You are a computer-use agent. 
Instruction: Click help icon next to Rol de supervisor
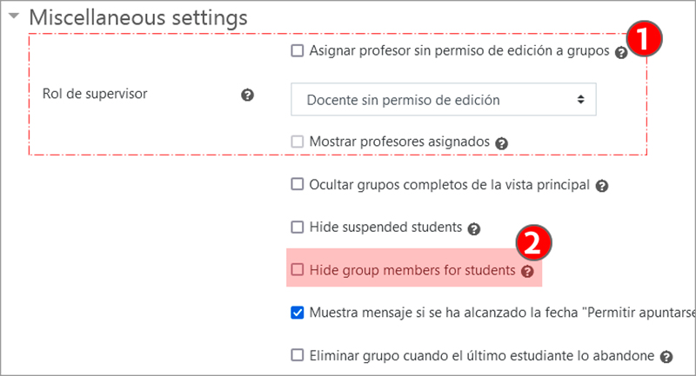coord(247,95)
